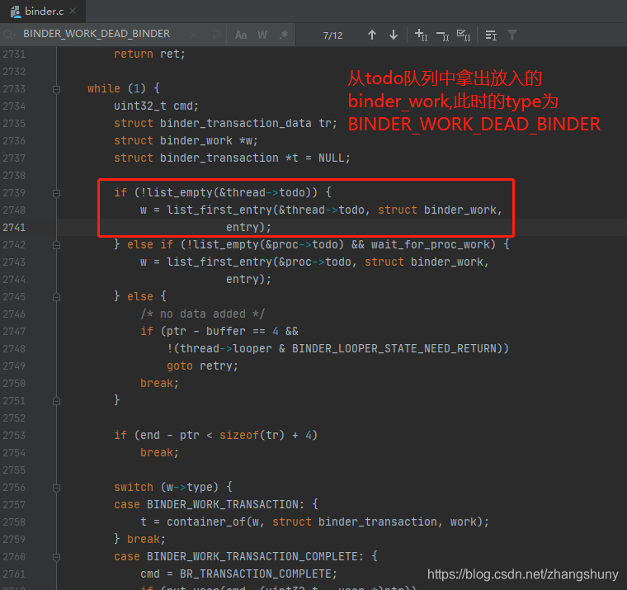The width and height of the screenshot is (627, 590).
Task: Click line number 2741 in gutter
Action: (x=14, y=228)
